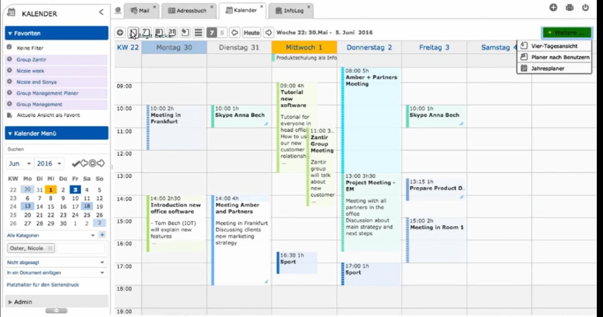
Task: Open the green Weitere dropdown menu
Action: [x=567, y=32]
